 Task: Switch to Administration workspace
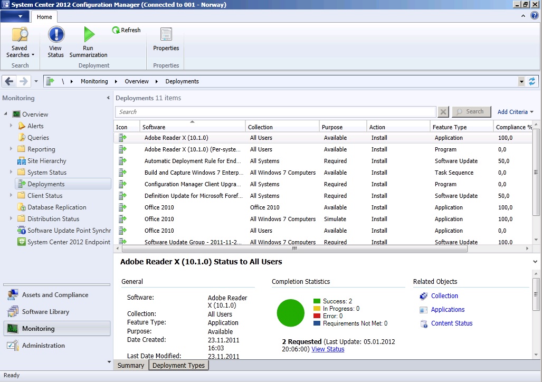click(57, 346)
